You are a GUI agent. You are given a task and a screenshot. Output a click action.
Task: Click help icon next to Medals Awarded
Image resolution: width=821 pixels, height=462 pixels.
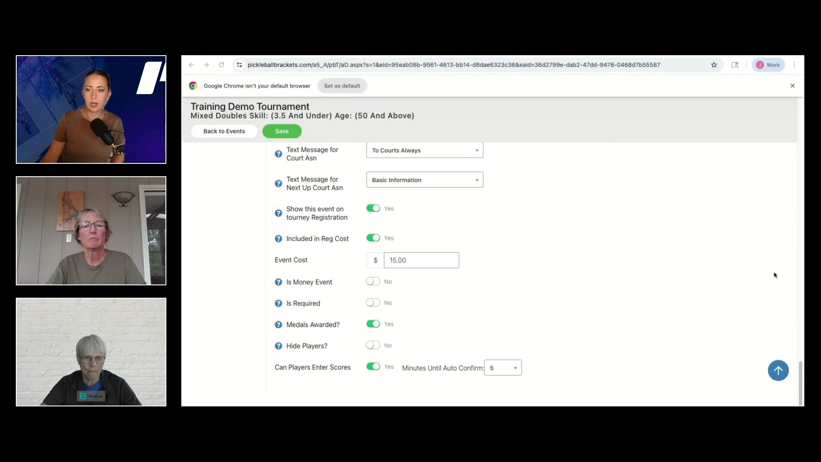click(278, 325)
